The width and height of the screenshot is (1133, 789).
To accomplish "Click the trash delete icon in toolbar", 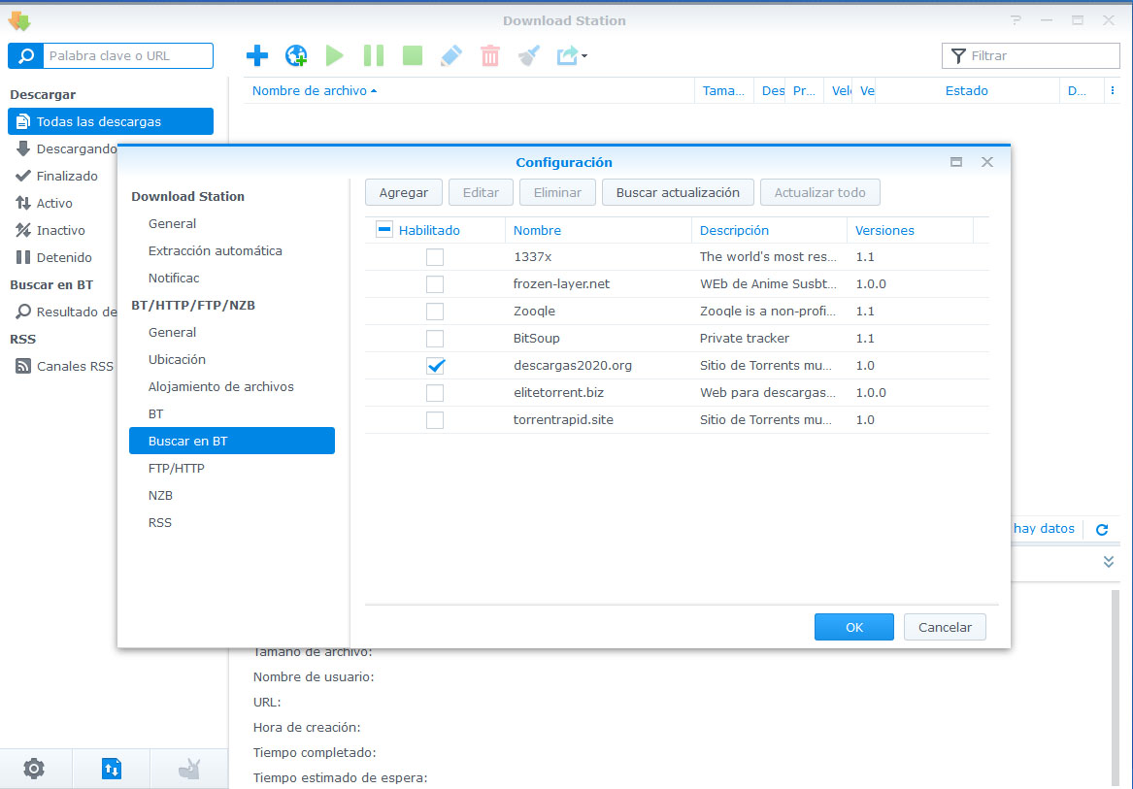I will tap(490, 55).
